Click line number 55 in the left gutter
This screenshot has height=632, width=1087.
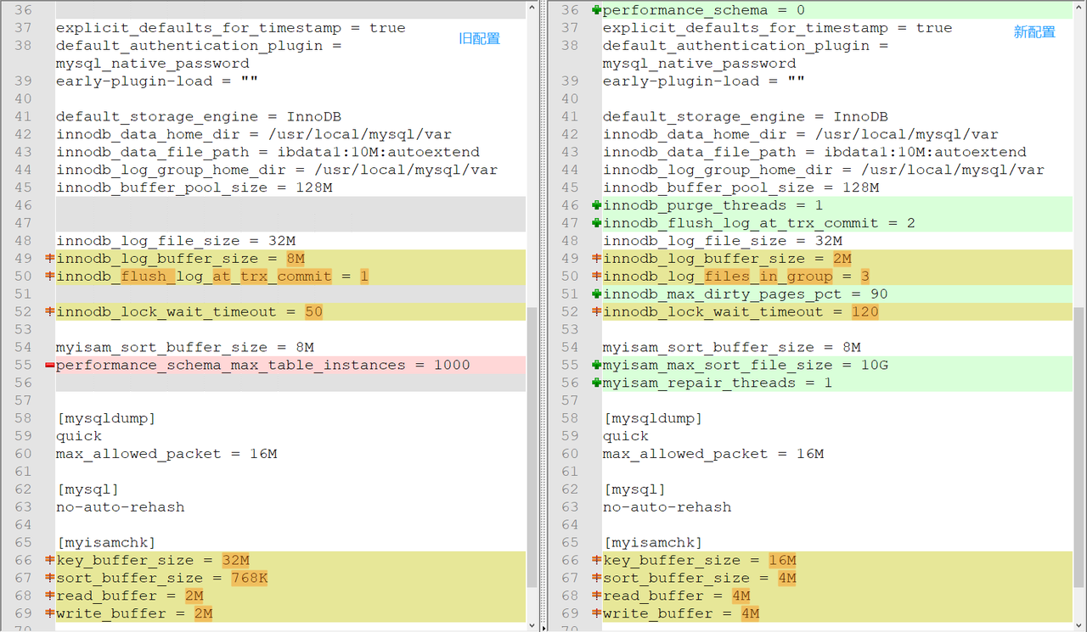(x=23, y=366)
